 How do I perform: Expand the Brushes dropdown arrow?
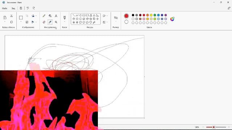tap(65, 22)
